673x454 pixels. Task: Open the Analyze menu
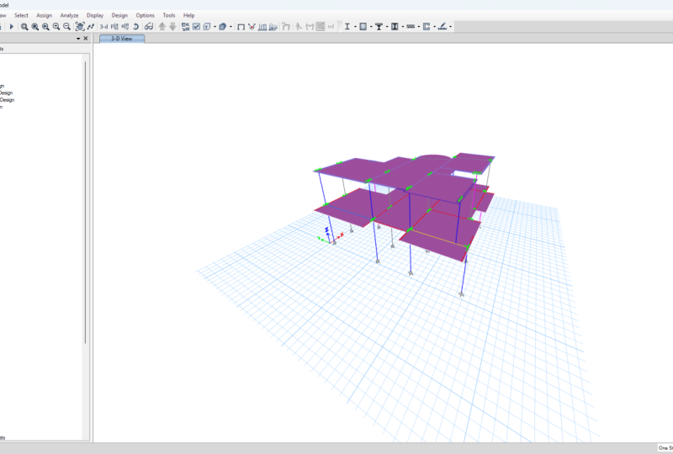[x=69, y=15]
